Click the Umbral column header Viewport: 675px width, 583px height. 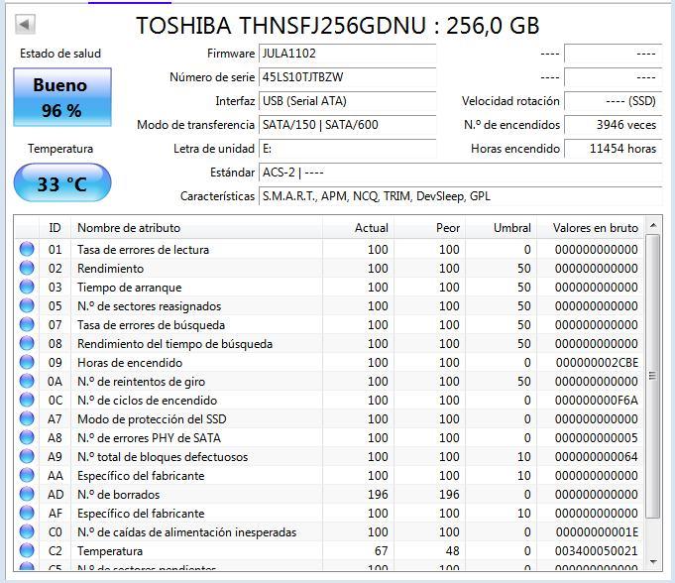tap(502, 228)
